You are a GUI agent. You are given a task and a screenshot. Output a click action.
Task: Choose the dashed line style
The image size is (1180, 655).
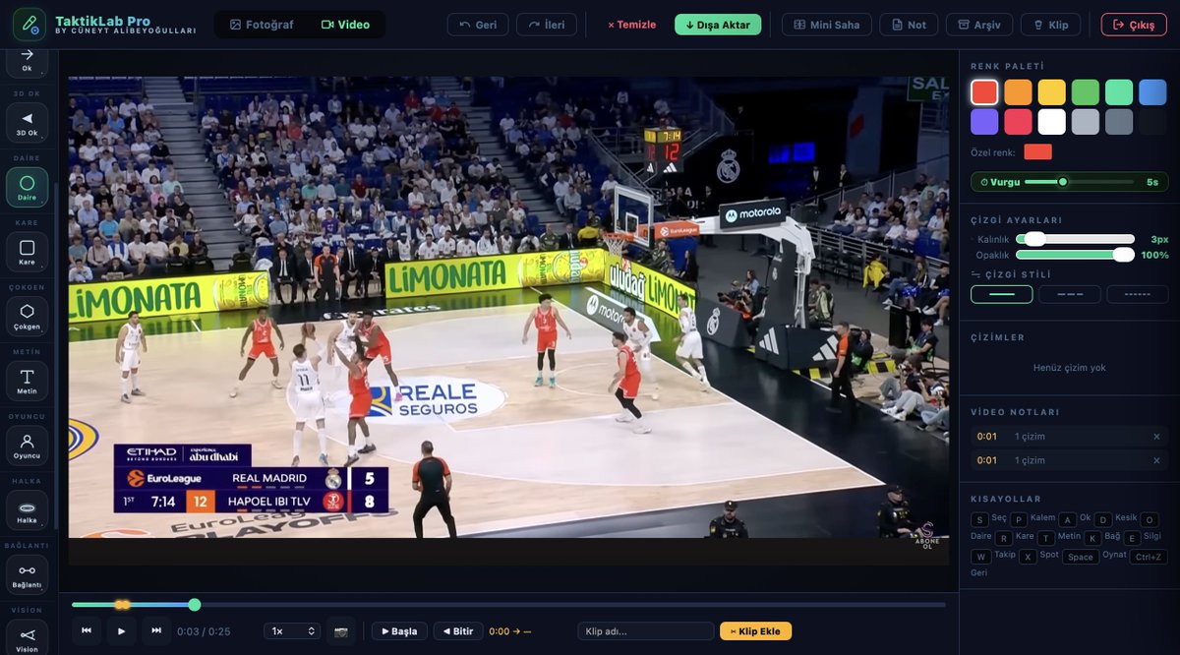coord(1070,294)
